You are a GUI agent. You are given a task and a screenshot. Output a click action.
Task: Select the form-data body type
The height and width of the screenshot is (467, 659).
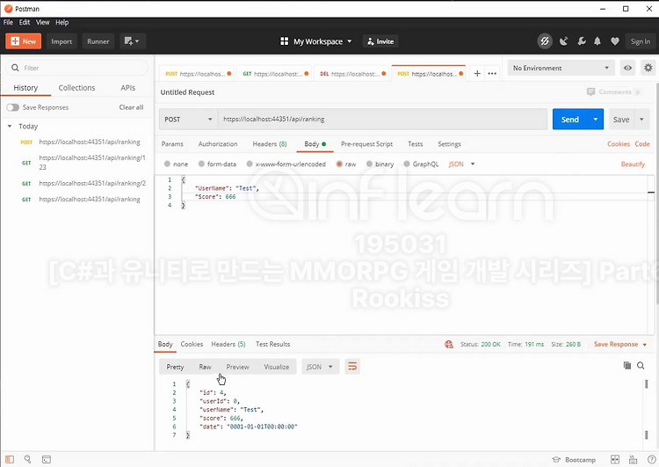click(x=217, y=164)
